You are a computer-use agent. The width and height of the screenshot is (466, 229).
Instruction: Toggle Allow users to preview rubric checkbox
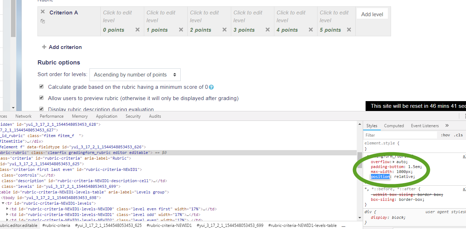point(41,98)
